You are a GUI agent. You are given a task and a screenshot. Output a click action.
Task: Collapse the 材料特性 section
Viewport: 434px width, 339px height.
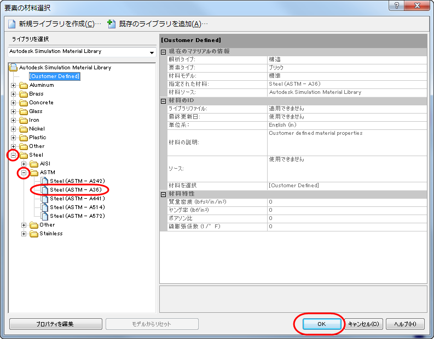click(x=164, y=194)
